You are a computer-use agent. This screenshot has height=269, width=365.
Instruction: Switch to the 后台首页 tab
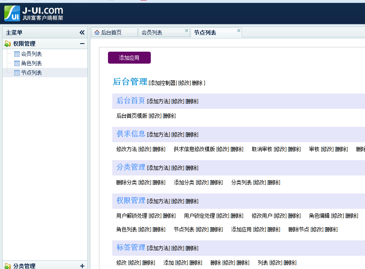click(111, 32)
